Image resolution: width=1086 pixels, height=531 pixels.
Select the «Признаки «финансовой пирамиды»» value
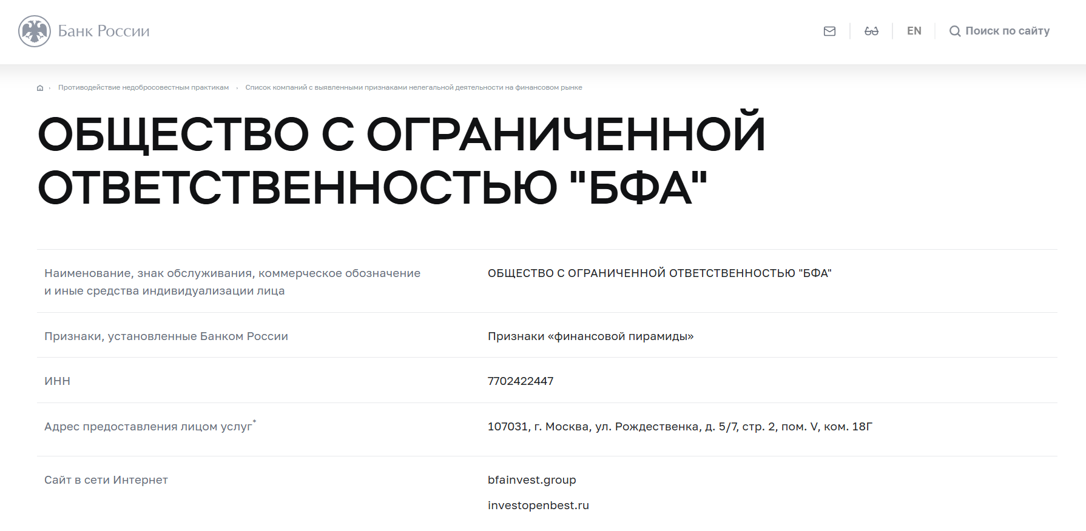pos(590,336)
